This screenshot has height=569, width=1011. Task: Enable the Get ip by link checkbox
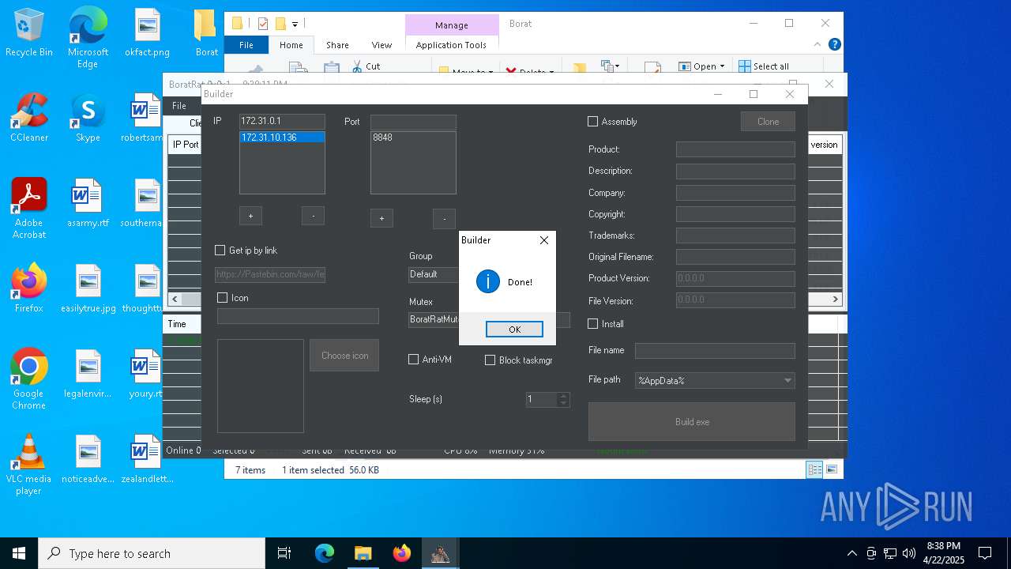click(x=220, y=251)
